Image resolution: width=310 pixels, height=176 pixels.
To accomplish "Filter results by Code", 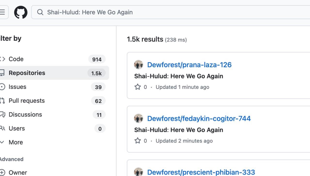I will click(53, 59).
